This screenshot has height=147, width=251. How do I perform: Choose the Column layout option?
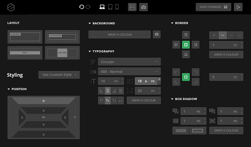[62, 53]
